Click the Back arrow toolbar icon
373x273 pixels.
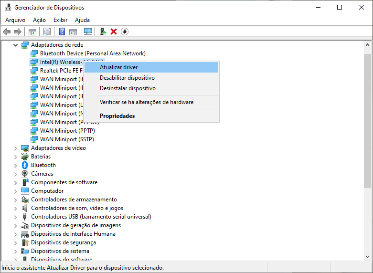pos(7,31)
